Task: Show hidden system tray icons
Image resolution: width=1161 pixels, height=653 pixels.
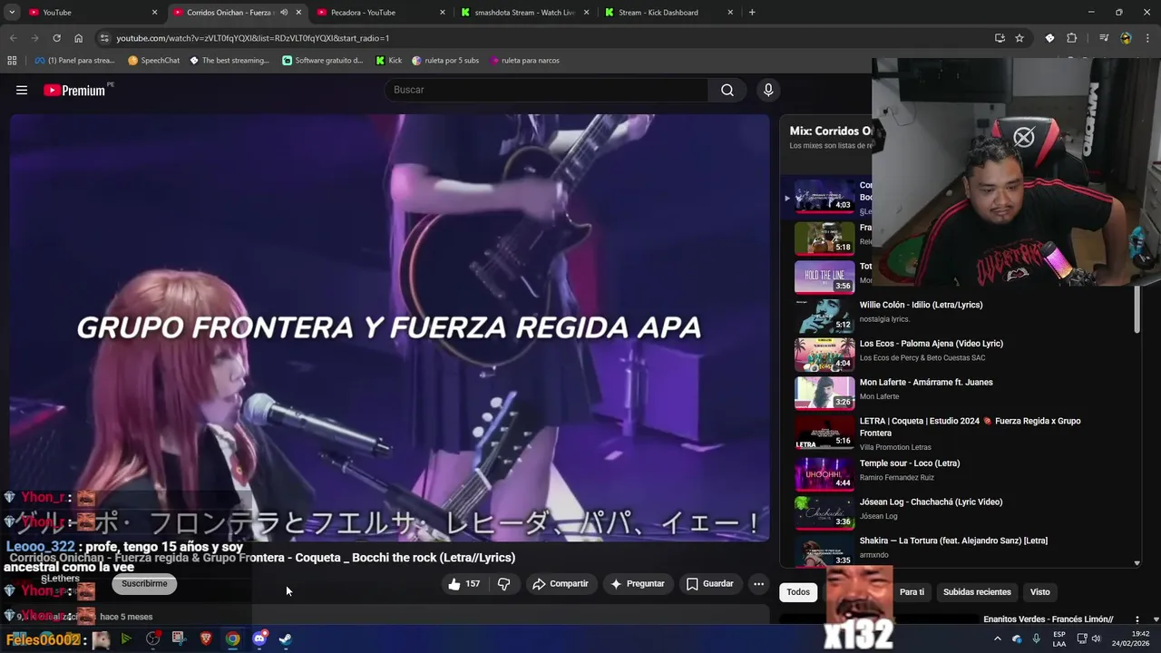Action: [x=998, y=638]
